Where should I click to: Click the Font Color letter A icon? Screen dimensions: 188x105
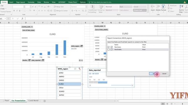pos(34,10)
